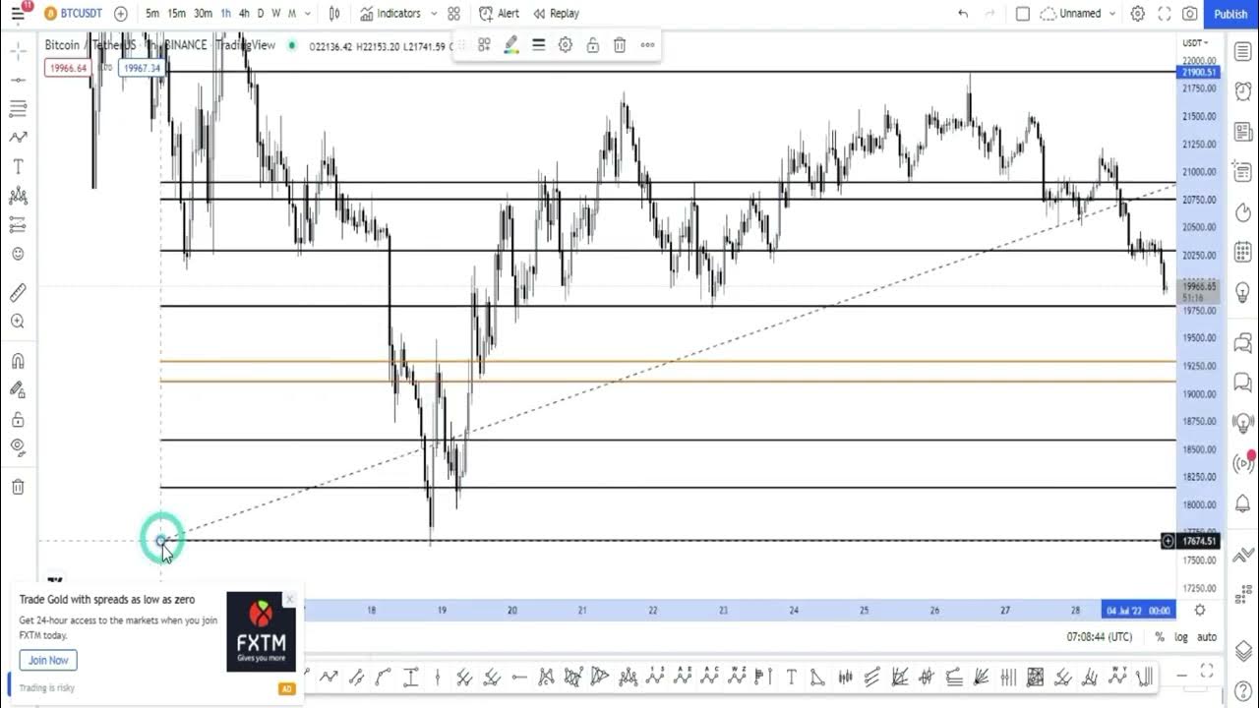
Task: Undo the last chart action
Action: point(963,14)
